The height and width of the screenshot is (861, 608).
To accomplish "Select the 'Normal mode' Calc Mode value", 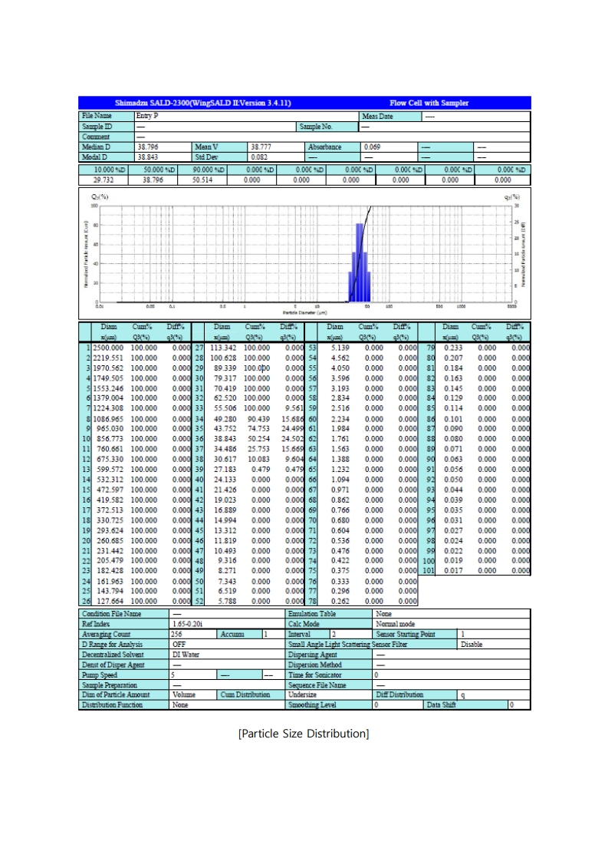I will (x=395, y=625).
